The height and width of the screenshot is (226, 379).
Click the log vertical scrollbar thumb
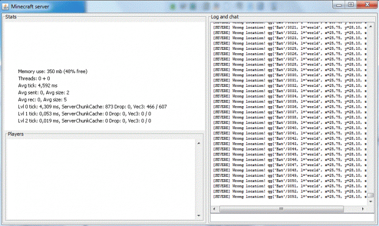click(x=371, y=195)
